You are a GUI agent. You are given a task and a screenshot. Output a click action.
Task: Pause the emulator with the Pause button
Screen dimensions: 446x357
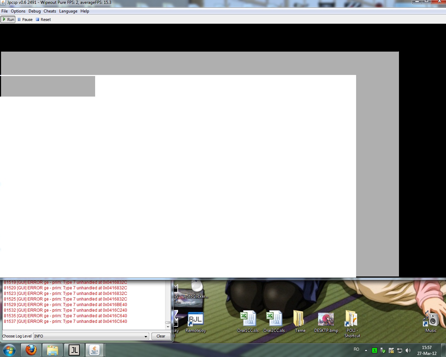click(25, 20)
